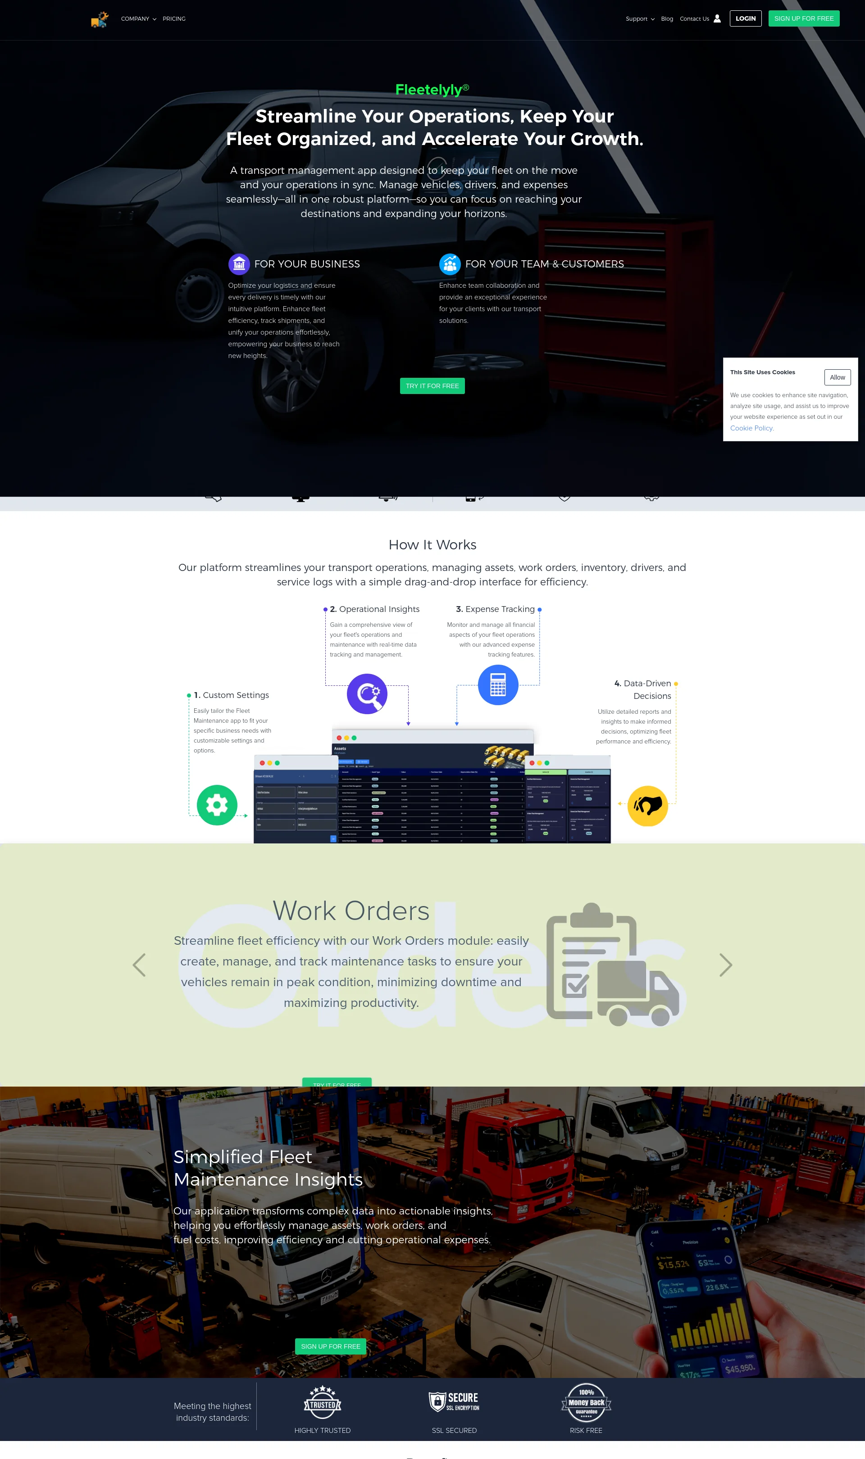Click the LOGIN button
This screenshot has width=865, height=1459.
[x=746, y=18]
